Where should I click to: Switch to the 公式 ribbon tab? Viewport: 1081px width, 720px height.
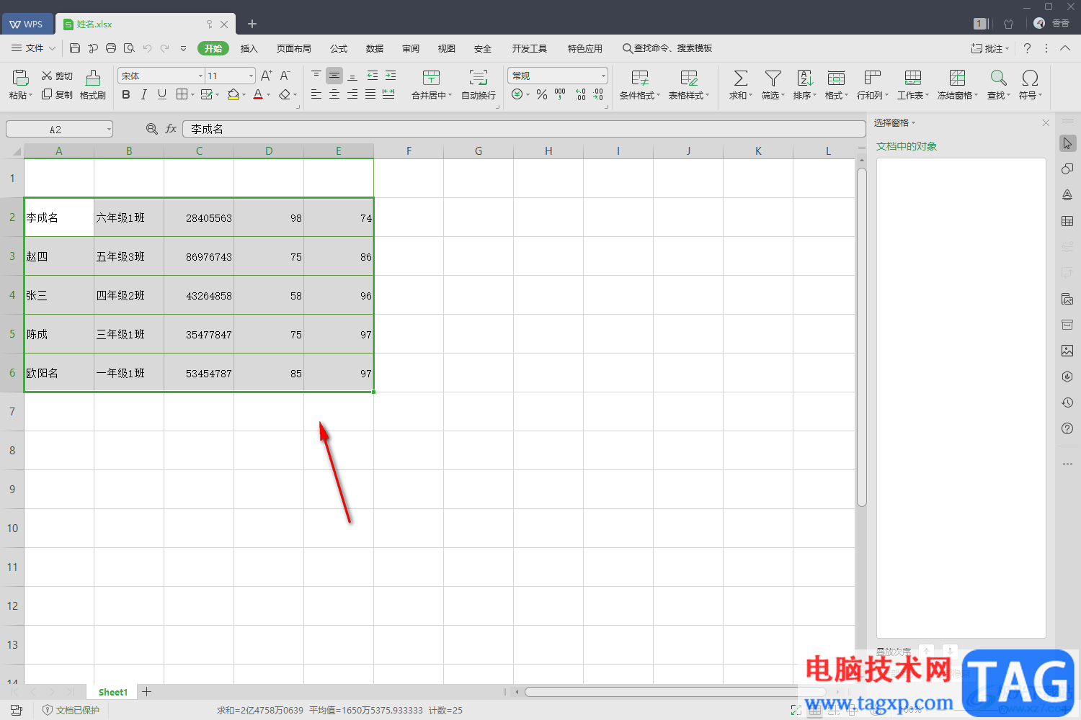point(339,48)
